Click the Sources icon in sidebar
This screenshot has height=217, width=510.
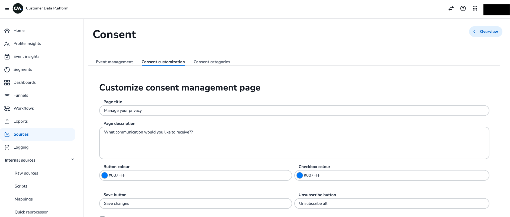(x=7, y=134)
